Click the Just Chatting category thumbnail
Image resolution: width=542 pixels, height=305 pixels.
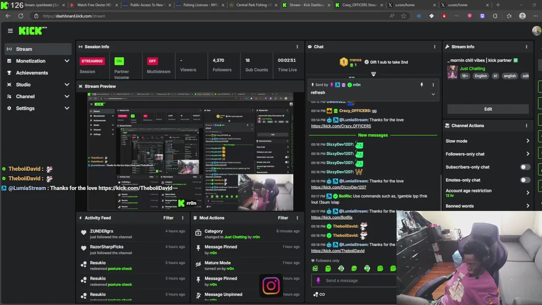click(x=453, y=72)
